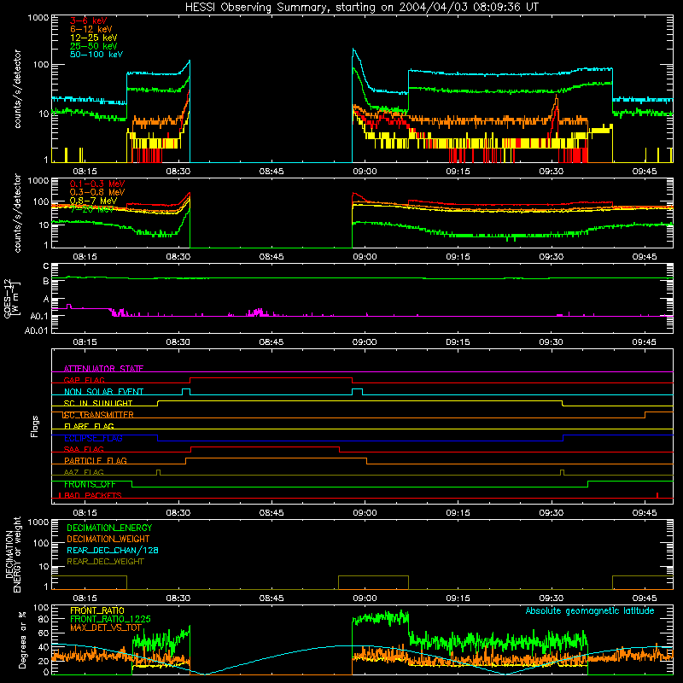
Task: Click the Absolute geomagnetic latitude label
Action: (x=590, y=610)
